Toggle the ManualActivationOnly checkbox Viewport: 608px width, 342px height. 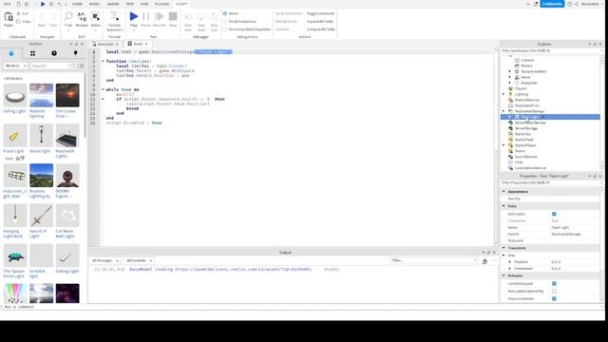[554, 292]
